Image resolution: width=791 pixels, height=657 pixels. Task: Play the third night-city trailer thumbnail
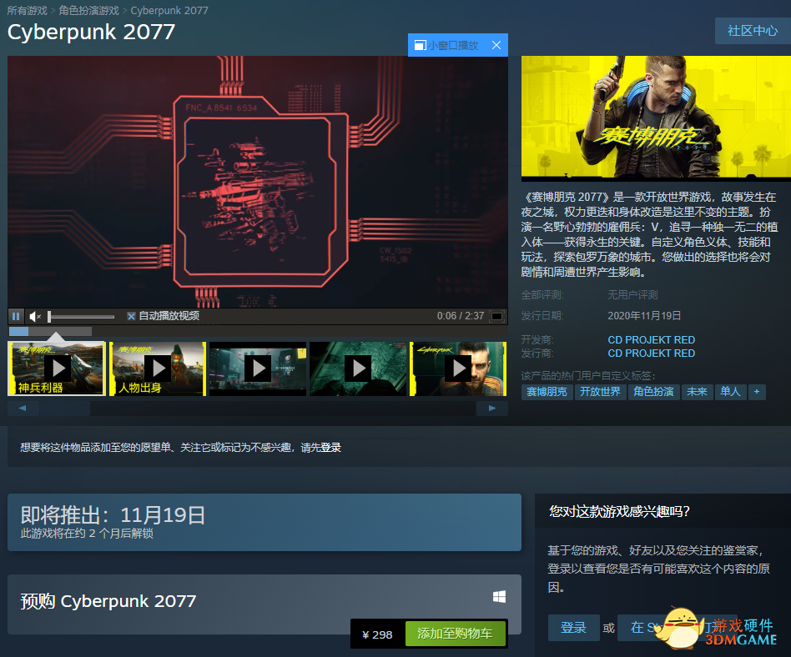(x=258, y=369)
